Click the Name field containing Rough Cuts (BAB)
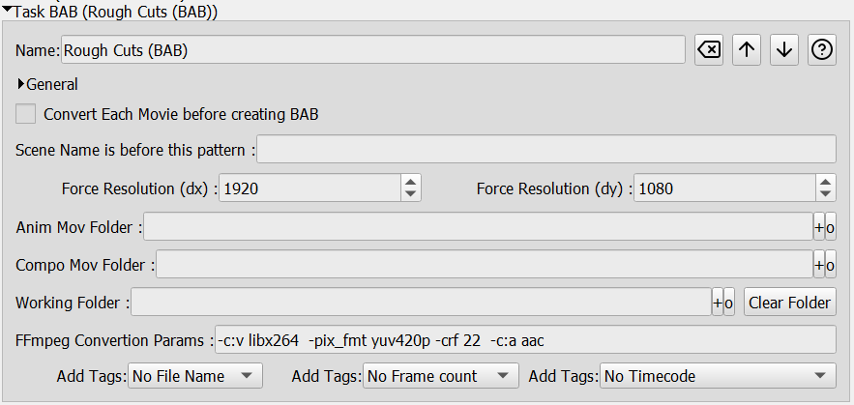This screenshot has width=854, height=405. (373, 50)
